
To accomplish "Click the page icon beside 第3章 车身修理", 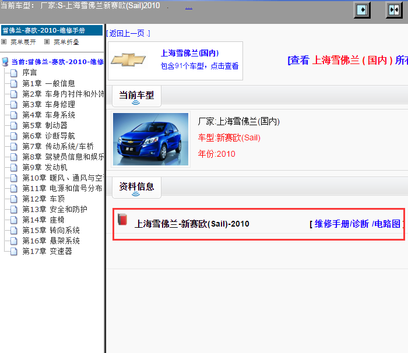I will [x=14, y=105].
